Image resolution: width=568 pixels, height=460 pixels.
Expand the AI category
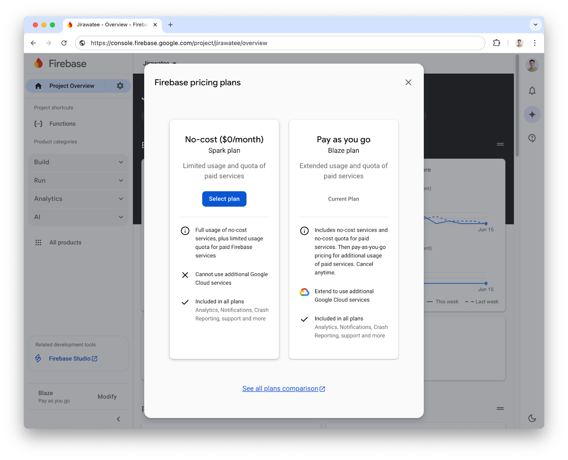click(x=78, y=217)
